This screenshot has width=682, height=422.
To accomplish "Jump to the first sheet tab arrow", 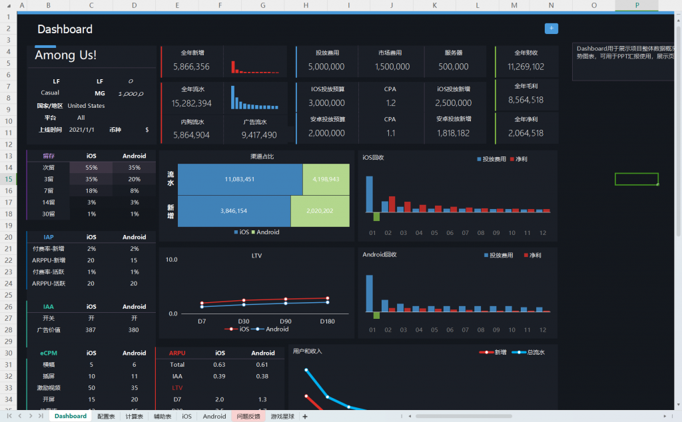I will coord(9,416).
